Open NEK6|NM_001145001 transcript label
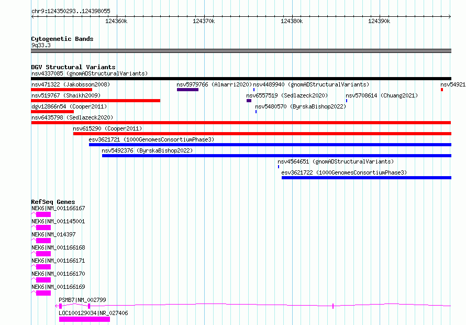 (x=58, y=221)
